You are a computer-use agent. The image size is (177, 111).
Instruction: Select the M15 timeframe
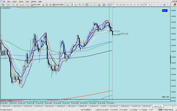click(x=121, y=5)
